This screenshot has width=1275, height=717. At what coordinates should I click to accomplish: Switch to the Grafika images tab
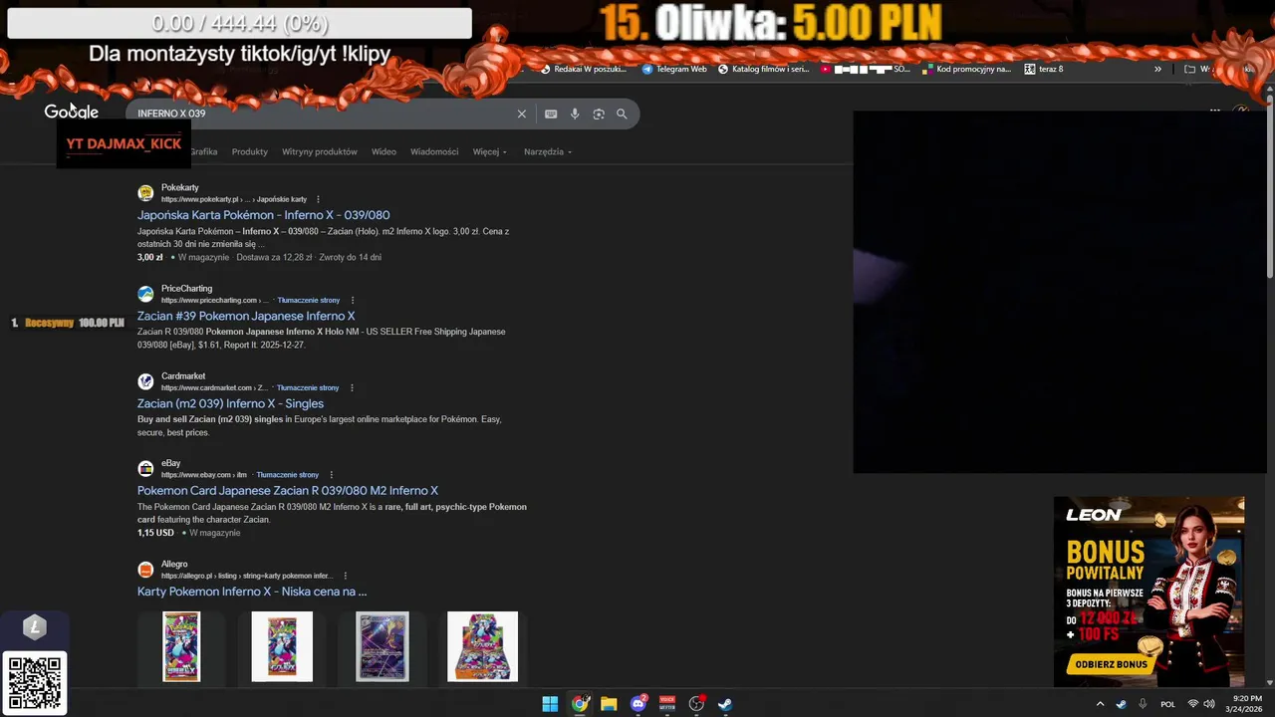(203, 152)
